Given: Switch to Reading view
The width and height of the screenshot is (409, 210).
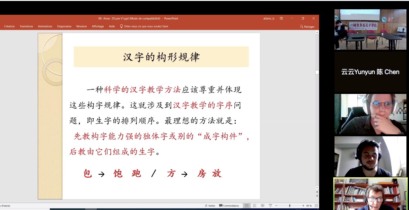Looking at the screenshot, I should [x=263, y=206].
